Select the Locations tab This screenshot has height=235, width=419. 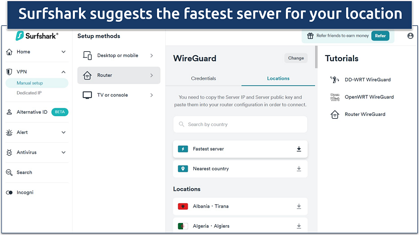278,78
